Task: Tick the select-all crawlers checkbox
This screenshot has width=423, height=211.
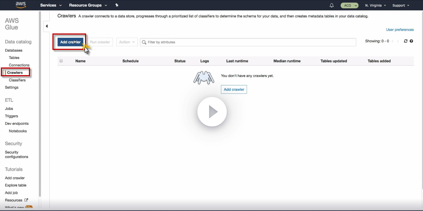Action: (x=61, y=61)
